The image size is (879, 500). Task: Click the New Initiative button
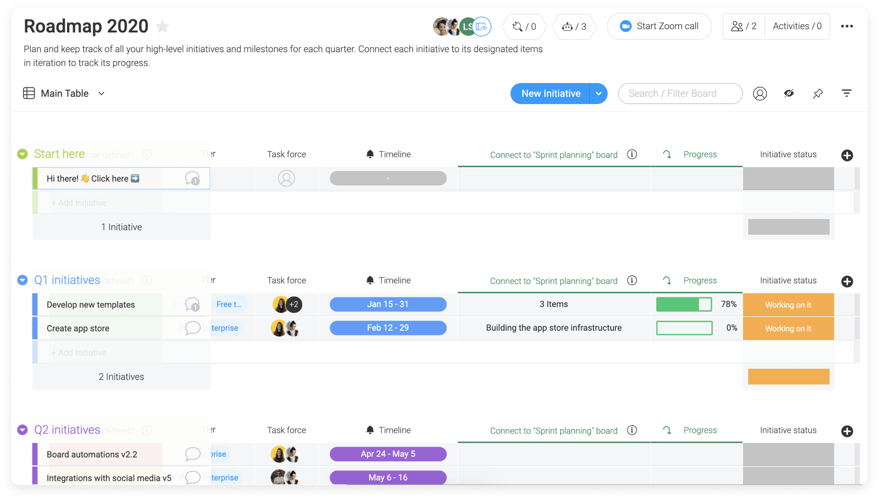tap(551, 93)
